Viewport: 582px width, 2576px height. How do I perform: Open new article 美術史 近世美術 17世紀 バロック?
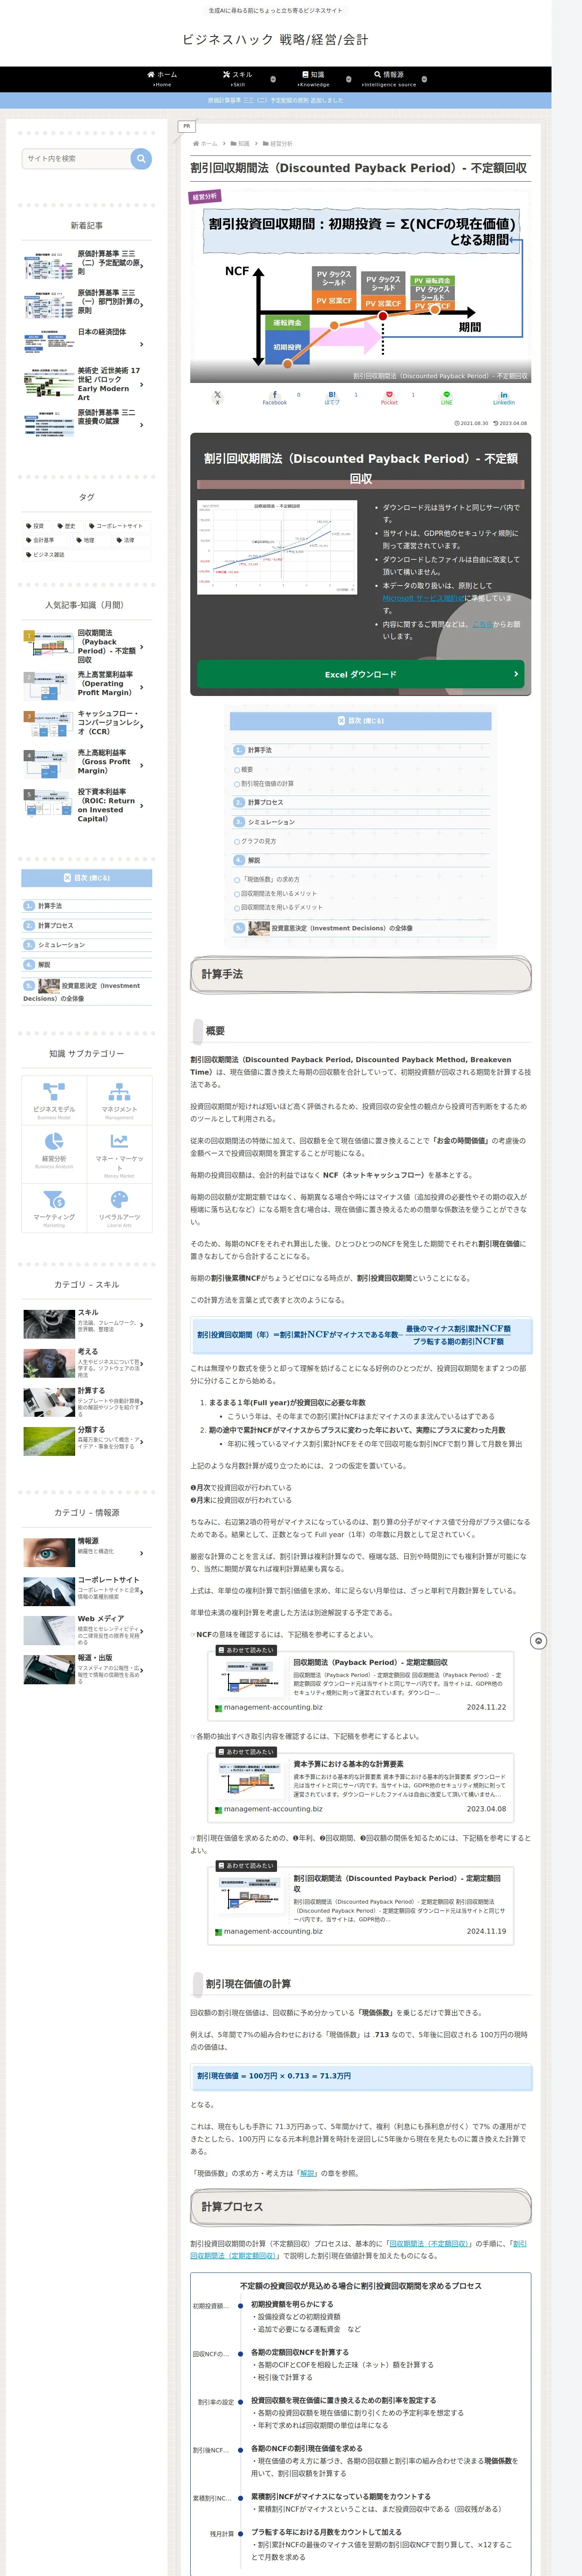click(87, 383)
